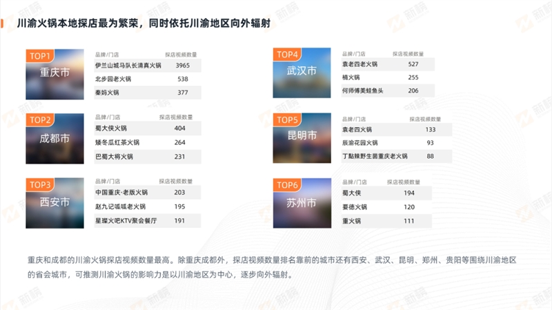
Task: Click the blue TOP5 badge
Action: pyautogui.click(x=287, y=119)
